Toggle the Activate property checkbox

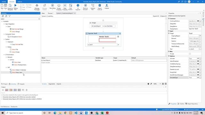[x=198, y=58]
